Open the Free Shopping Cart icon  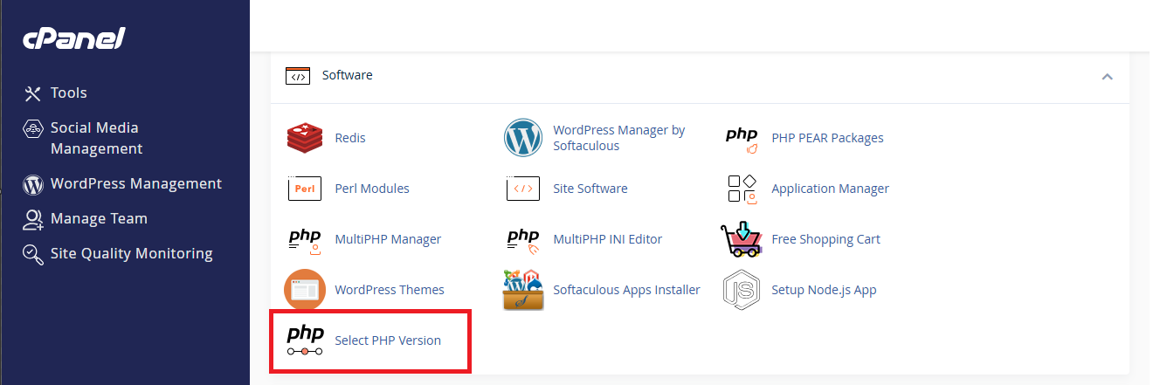coord(742,239)
